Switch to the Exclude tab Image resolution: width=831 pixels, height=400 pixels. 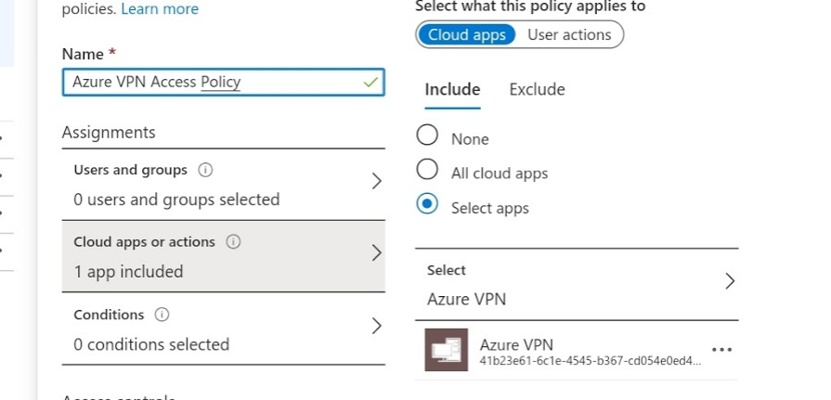pyautogui.click(x=537, y=90)
